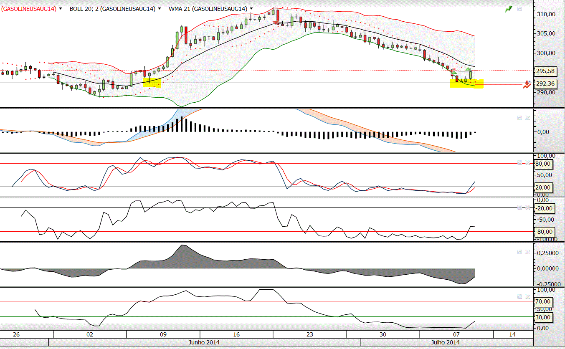This screenshot has width=565, height=349.
Task: Open the WMA 21 indicator dropdown arrow
Action: click(x=251, y=9)
